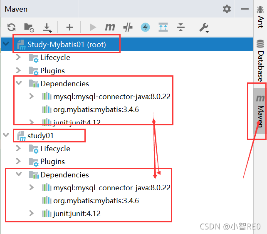Expand junit:junit:4.12 under study01
The height and width of the screenshot is (234, 267).
click(32, 213)
